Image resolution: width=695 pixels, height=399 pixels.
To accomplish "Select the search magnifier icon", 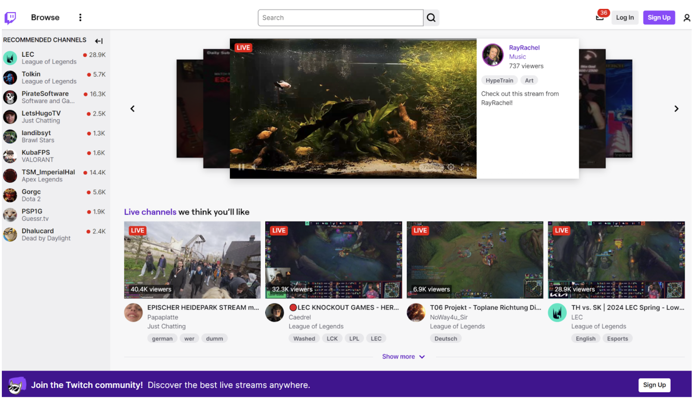I will [x=431, y=17].
